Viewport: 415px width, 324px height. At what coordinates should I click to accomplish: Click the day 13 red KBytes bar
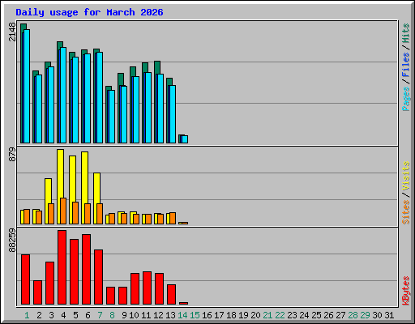172,294
